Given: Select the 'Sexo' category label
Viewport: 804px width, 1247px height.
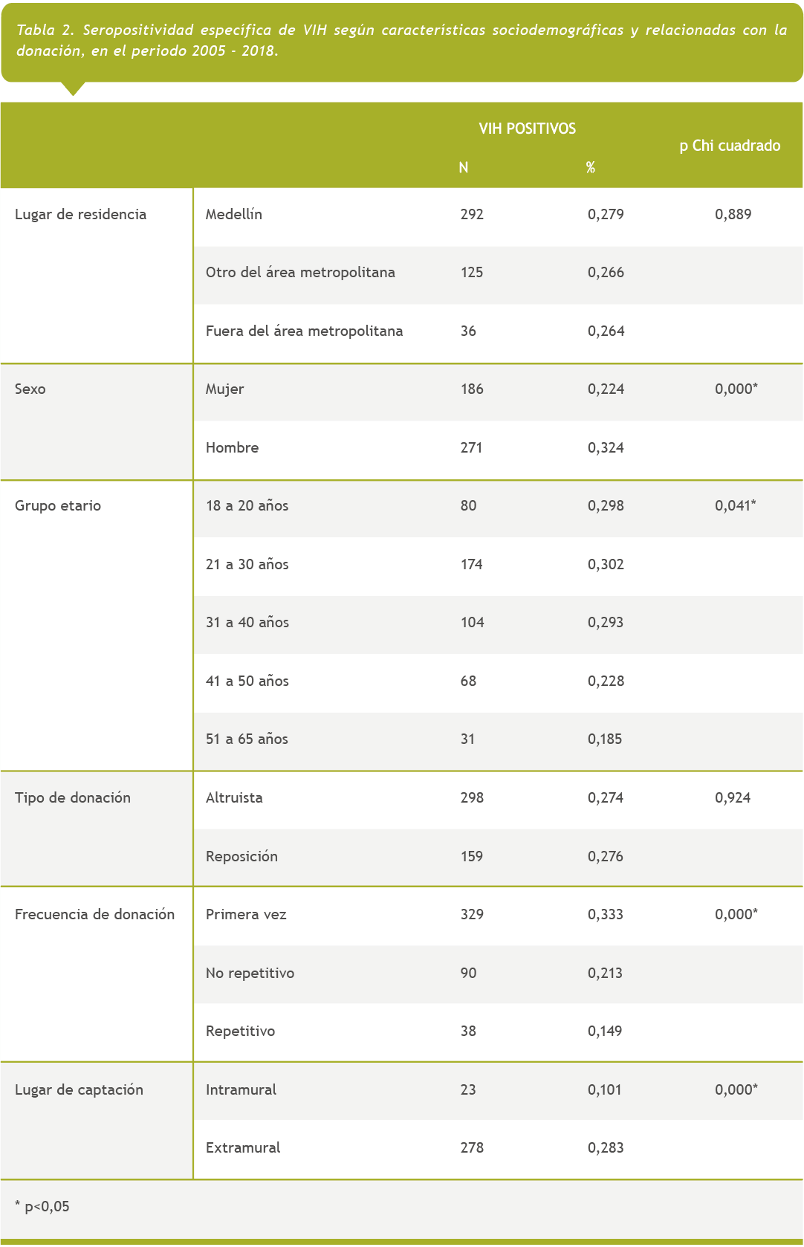Looking at the screenshot, I should (x=30, y=389).
